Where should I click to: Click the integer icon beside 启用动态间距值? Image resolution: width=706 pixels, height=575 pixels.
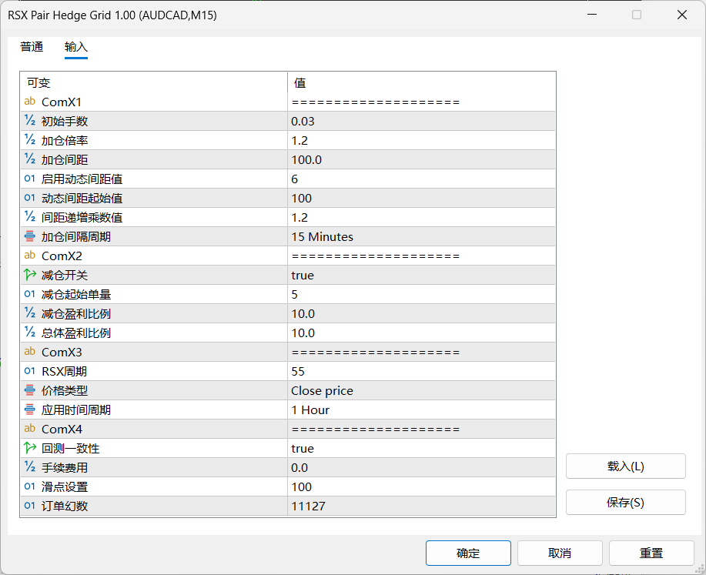pyautogui.click(x=30, y=179)
